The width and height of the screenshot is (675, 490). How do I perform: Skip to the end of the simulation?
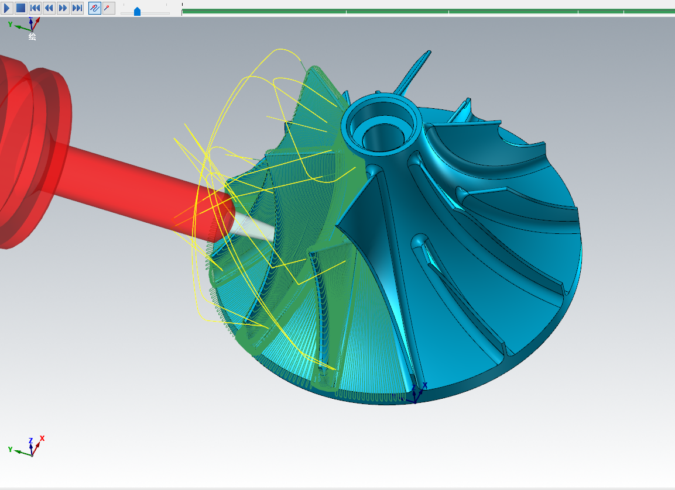(x=77, y=8)
